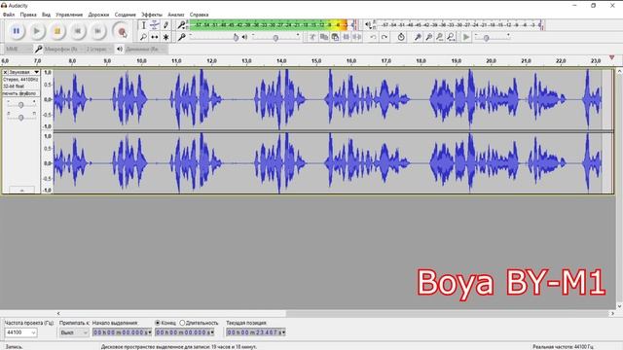This screenshot has height=350, width=623.
Task: Click the Paste icon in edit toolbar
Action: point(335,37)
